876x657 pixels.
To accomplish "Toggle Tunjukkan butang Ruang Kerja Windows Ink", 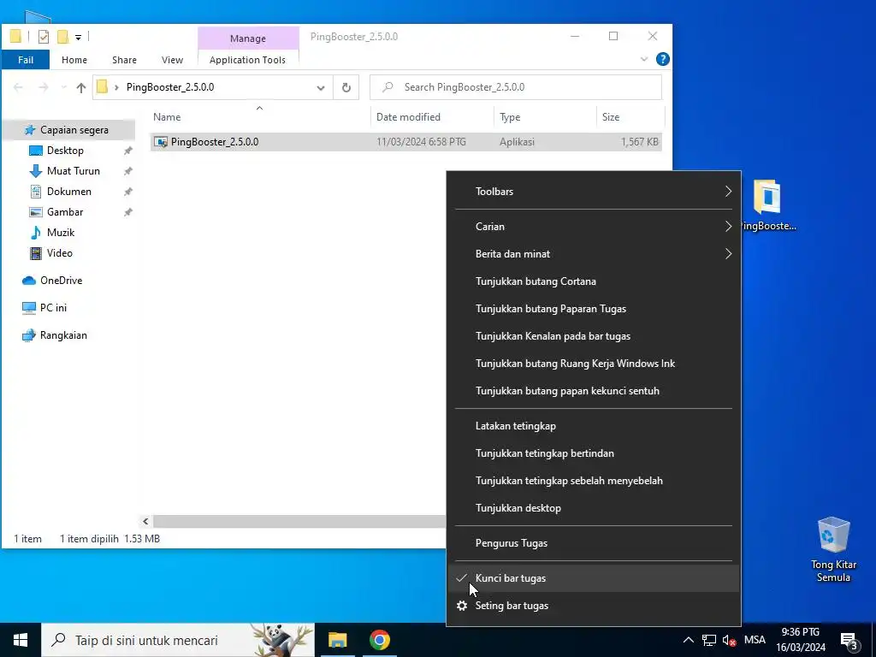I will pos(594,364).
